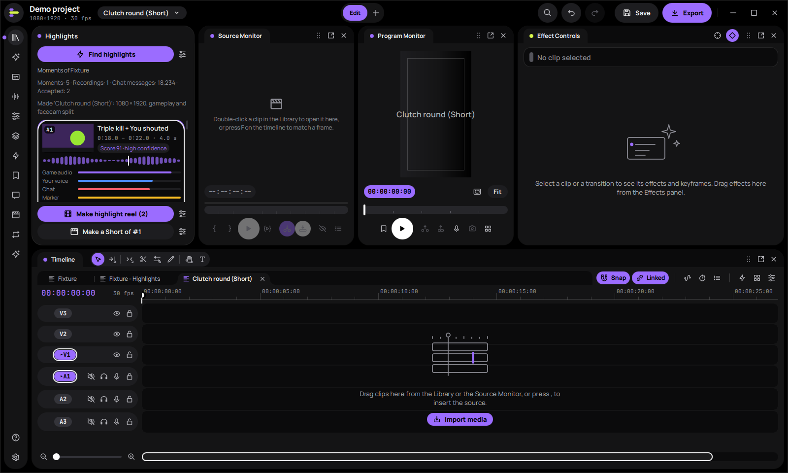Add marker in Program Monitor controls
The width and height of the screenshot is (788, 473).
[384, 229]
